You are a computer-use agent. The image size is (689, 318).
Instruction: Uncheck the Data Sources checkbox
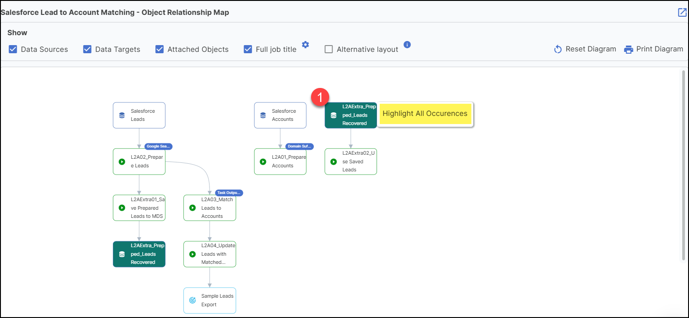pos(13,49)
